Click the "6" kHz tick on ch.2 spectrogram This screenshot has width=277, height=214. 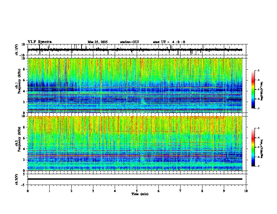coord(24,138)
